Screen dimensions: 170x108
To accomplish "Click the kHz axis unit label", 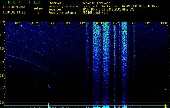I will 2,22.
